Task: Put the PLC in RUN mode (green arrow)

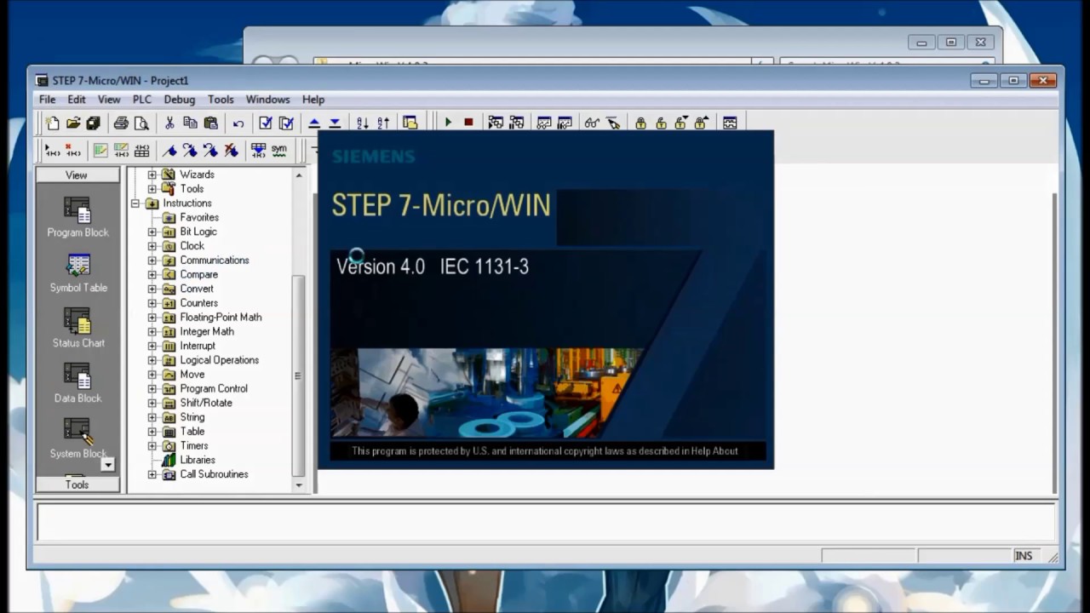Action: click(x=448, y=123)
